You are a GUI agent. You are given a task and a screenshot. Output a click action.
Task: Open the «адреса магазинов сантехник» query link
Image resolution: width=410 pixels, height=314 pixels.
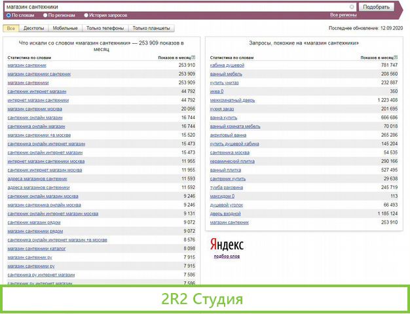pyautogui.click(x=37, y=178)
